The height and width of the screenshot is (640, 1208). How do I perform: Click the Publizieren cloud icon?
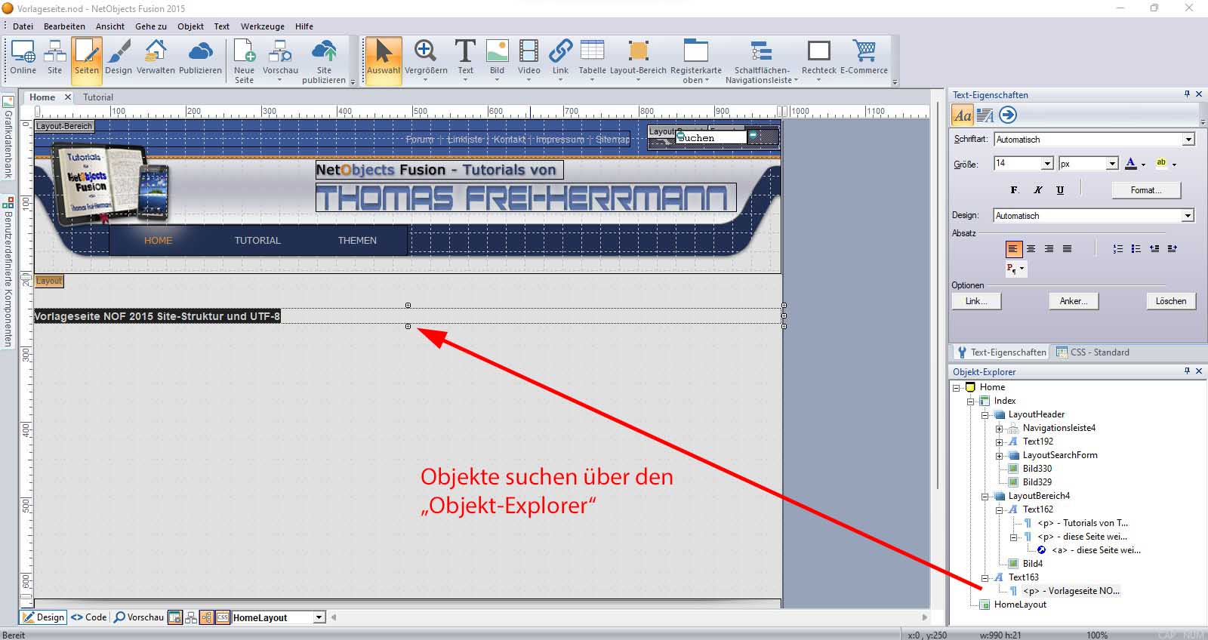click(200, 58)
